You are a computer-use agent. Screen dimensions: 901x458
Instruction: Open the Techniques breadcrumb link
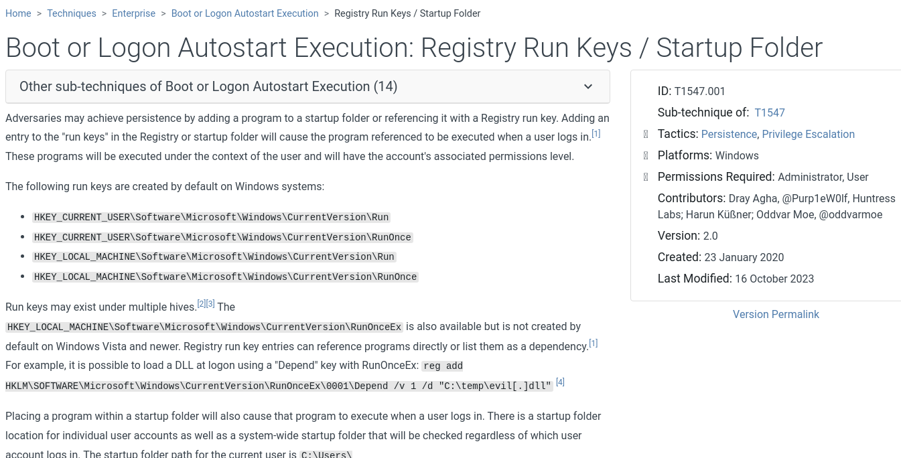pos(72,13)
